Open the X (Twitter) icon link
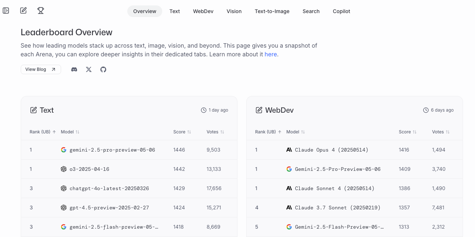 [89, 69]
